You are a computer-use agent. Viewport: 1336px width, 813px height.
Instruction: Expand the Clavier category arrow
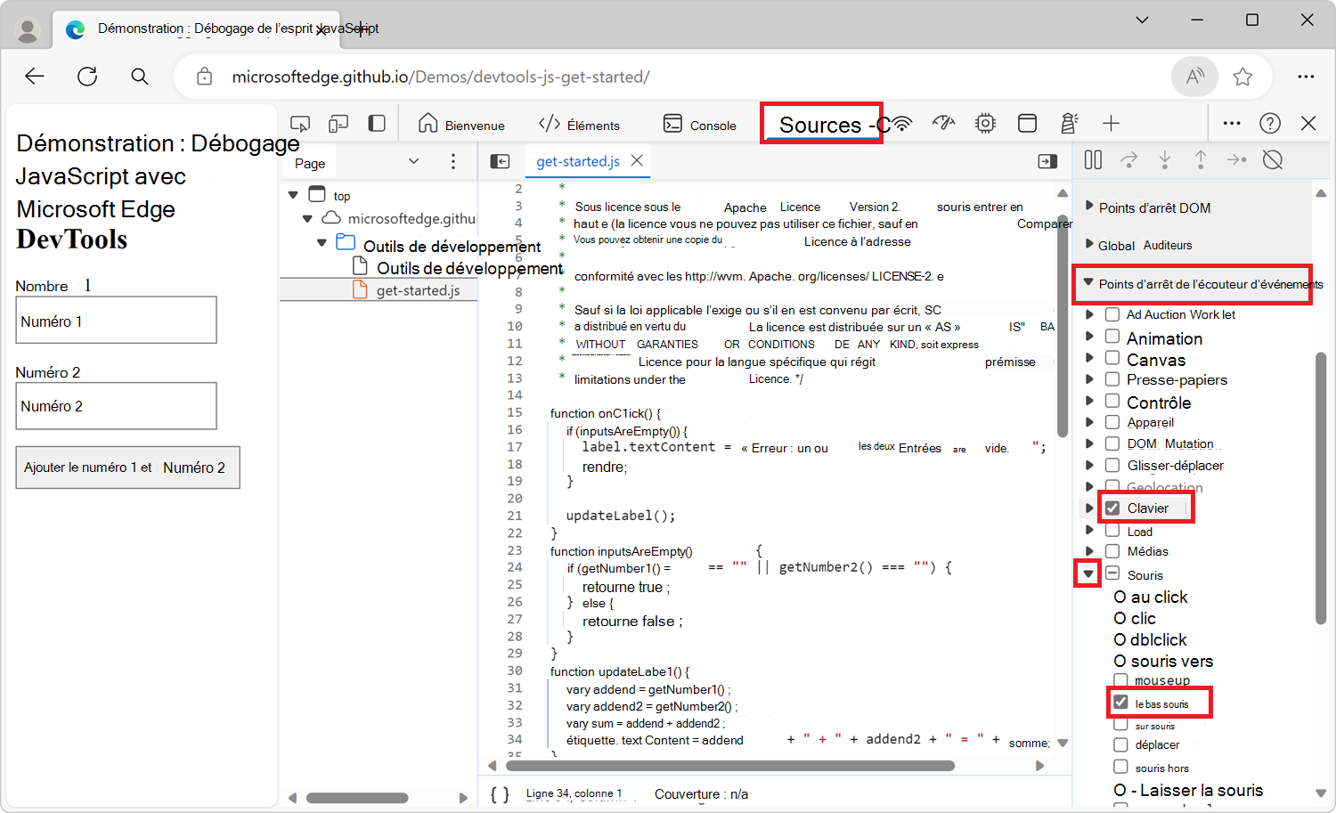(1089, 508)
